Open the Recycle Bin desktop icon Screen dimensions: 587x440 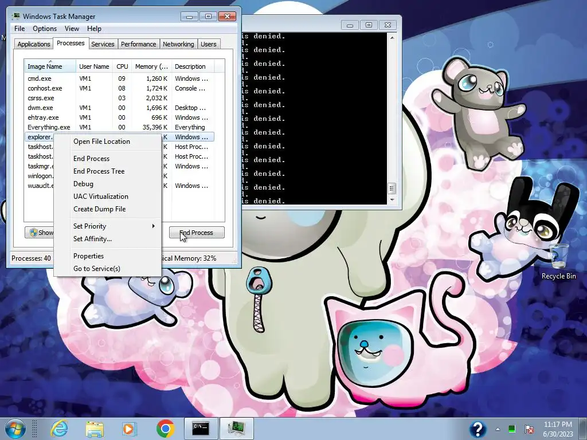point(558,261)
